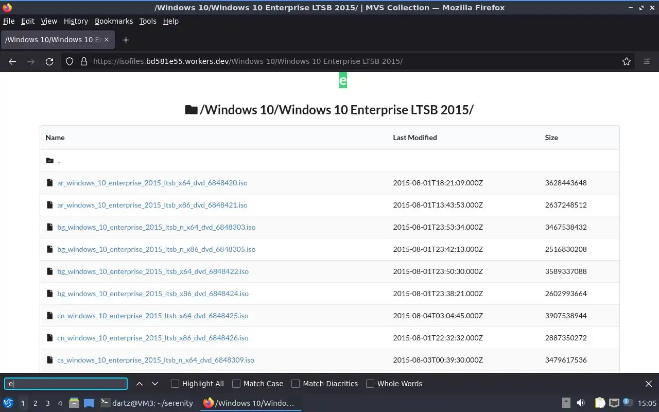
Task: Download bg ltsb x86 6848424 iso
Action: [153, 294]
